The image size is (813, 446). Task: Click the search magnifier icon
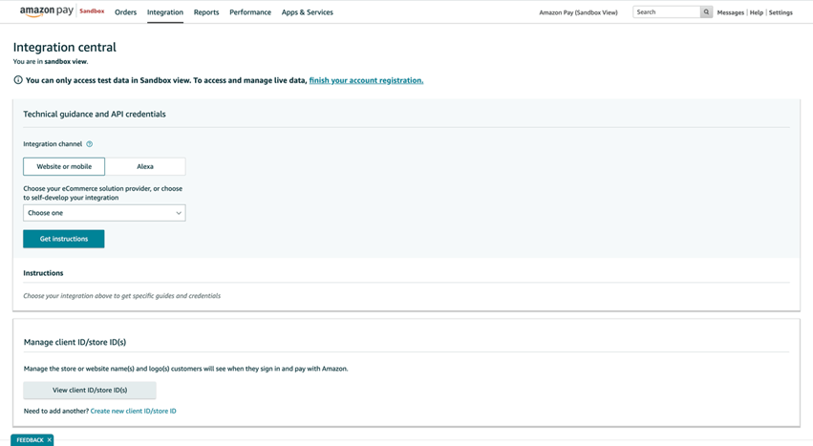706,11
